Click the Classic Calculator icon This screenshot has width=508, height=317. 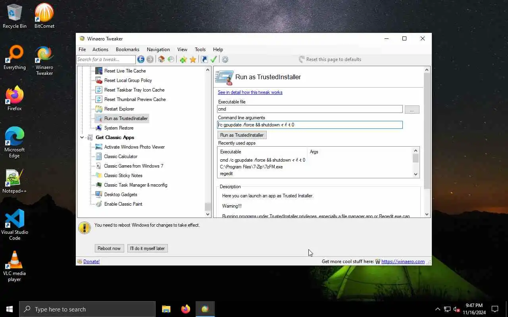[99, 157]
